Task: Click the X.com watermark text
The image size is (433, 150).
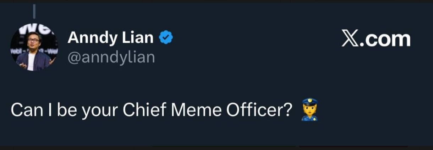Action: click(376, 39)
